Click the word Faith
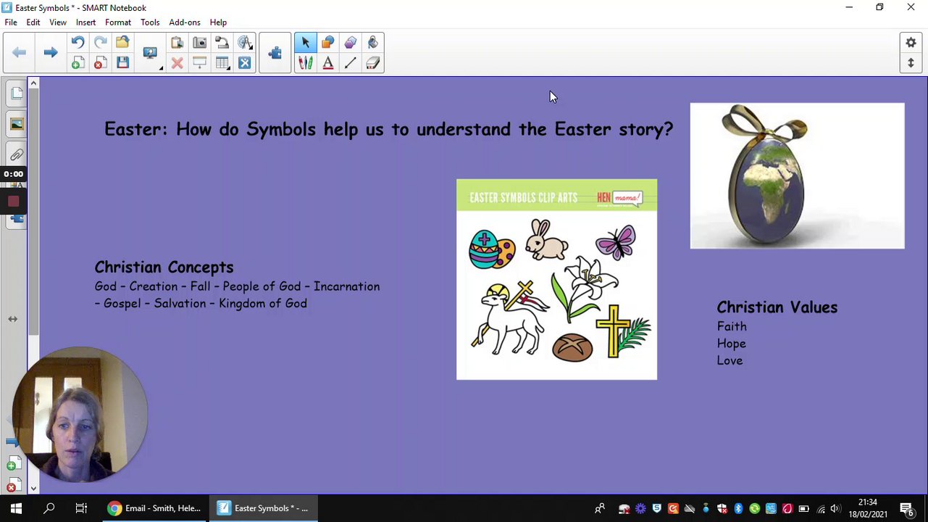Viewport: 928px width, 522px height. point(732,327)
